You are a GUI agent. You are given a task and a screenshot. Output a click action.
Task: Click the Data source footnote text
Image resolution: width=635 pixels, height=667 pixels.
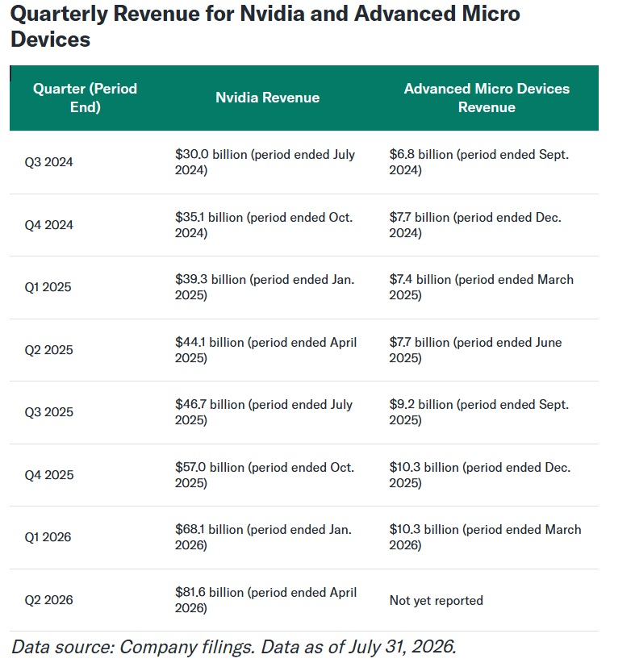[x=234, y=647]
